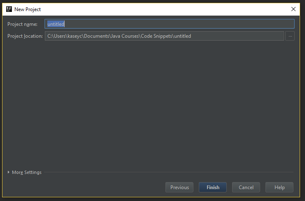Click the IntelliJ IDEA logo in the title bar
The image size is (305, 201).
9,9
